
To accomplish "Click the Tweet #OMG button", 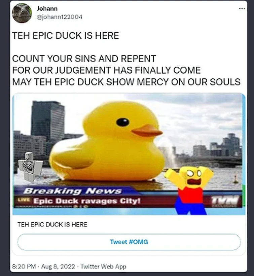I will [129, 242].
